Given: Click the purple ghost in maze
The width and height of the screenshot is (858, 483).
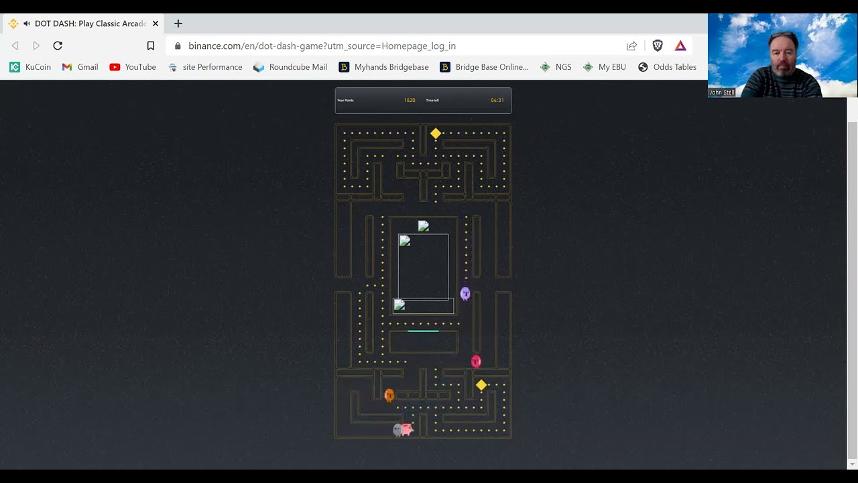Looking at the screenshot, I should tap(465, 294).
